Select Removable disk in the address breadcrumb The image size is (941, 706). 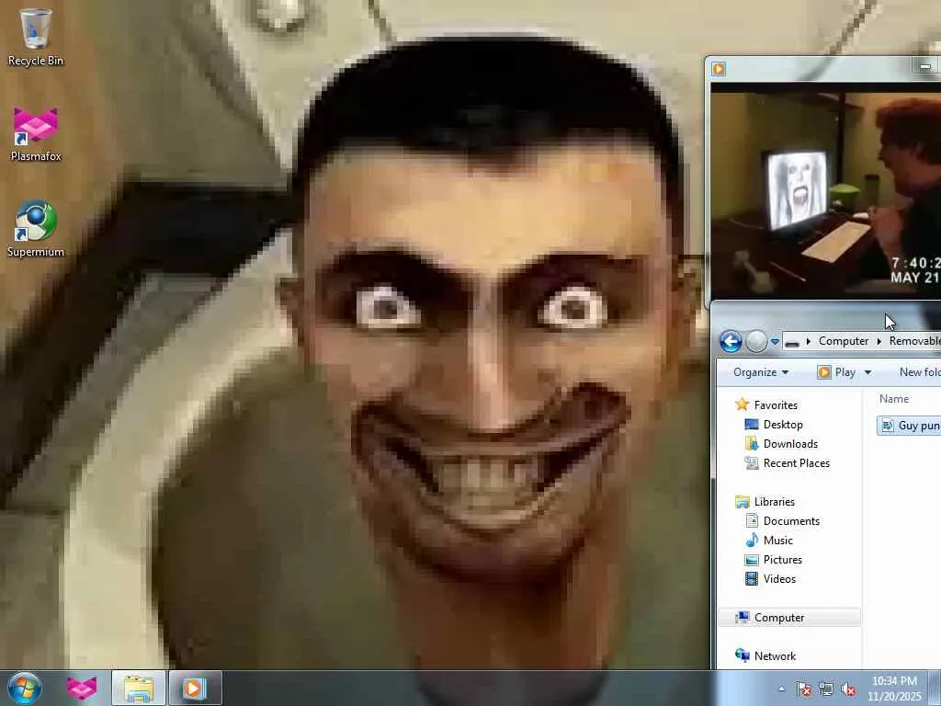(914, 341)
